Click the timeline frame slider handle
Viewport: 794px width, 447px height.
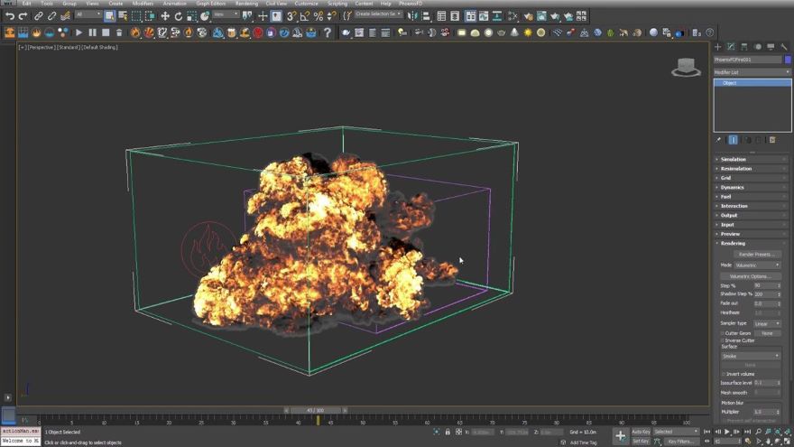314,410
